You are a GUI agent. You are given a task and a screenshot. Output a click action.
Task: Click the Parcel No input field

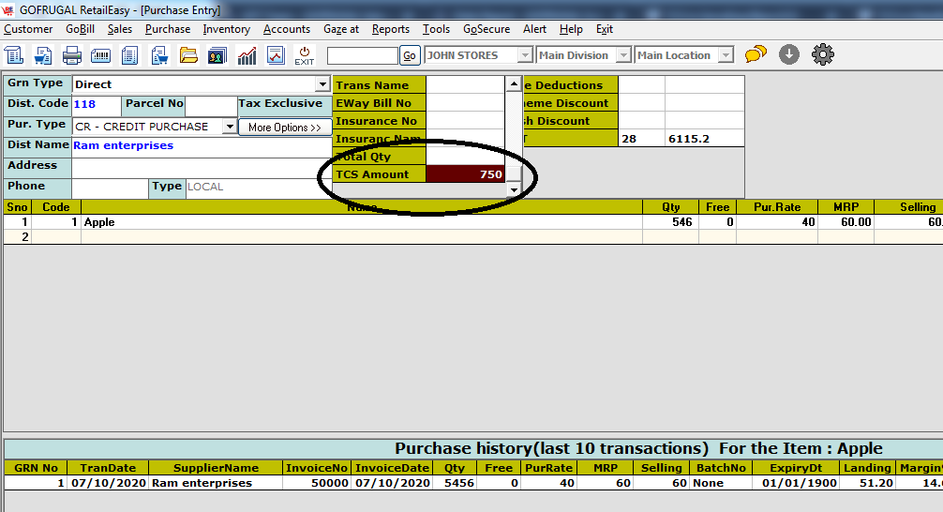(211, 106)
